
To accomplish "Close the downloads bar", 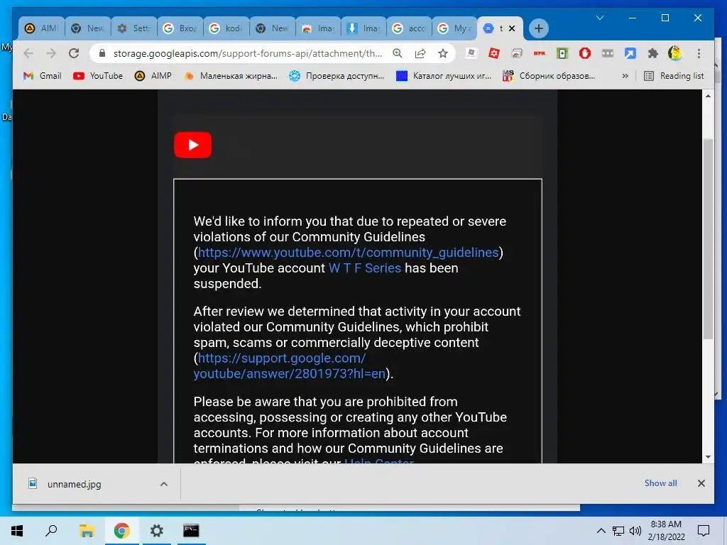I will click(701, 483).
